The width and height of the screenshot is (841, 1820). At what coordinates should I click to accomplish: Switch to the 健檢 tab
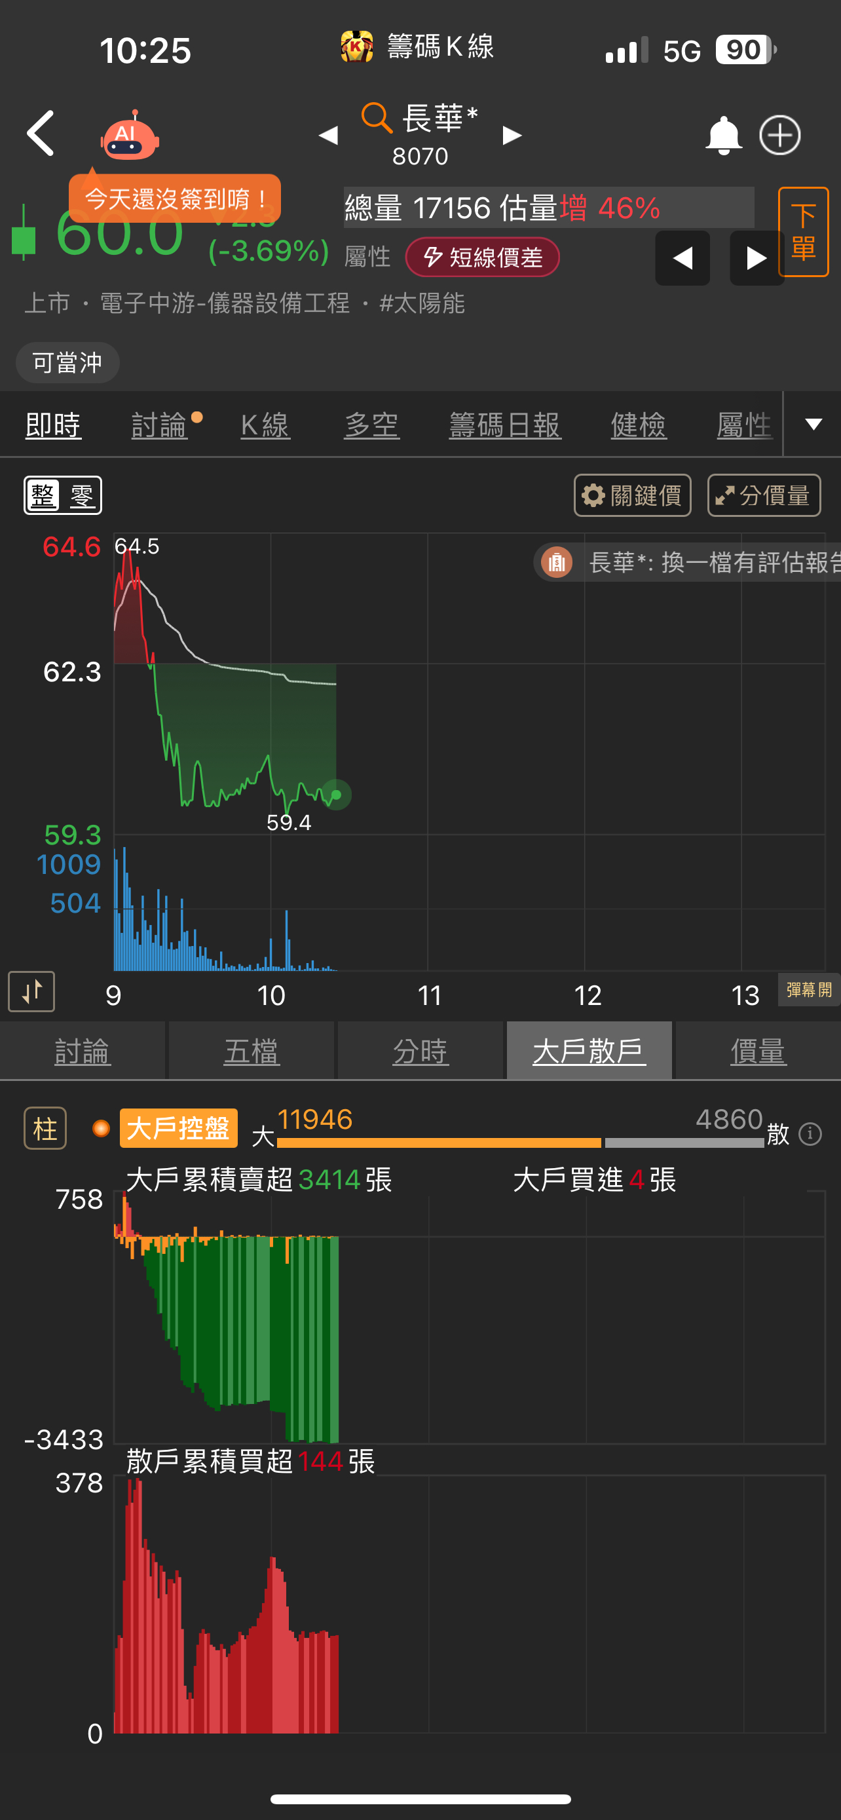click(639, 425)
